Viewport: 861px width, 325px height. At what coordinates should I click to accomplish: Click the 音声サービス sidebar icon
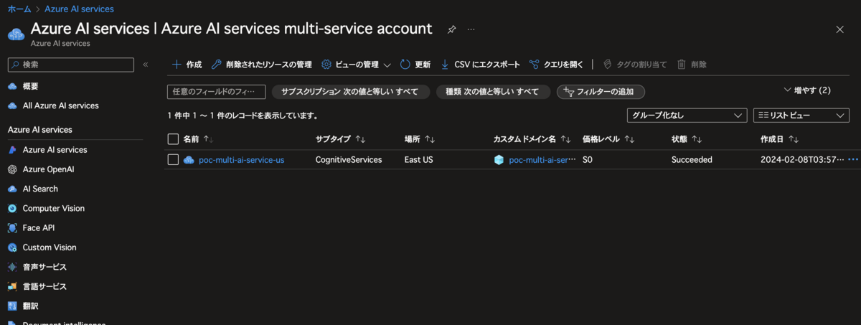click(x=12, y=267)
